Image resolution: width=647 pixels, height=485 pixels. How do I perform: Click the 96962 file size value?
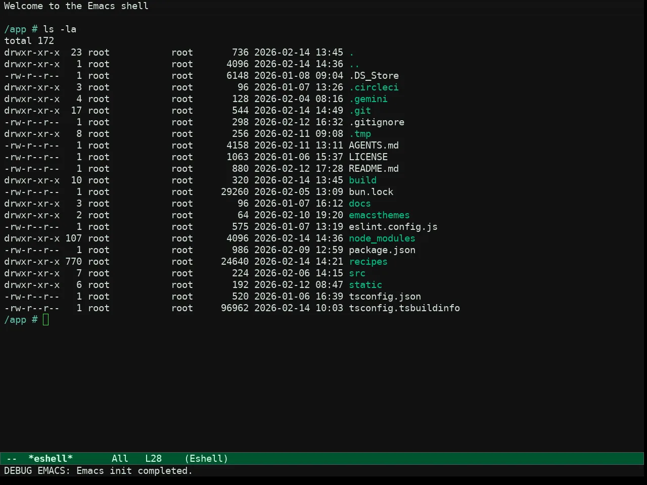235,308
